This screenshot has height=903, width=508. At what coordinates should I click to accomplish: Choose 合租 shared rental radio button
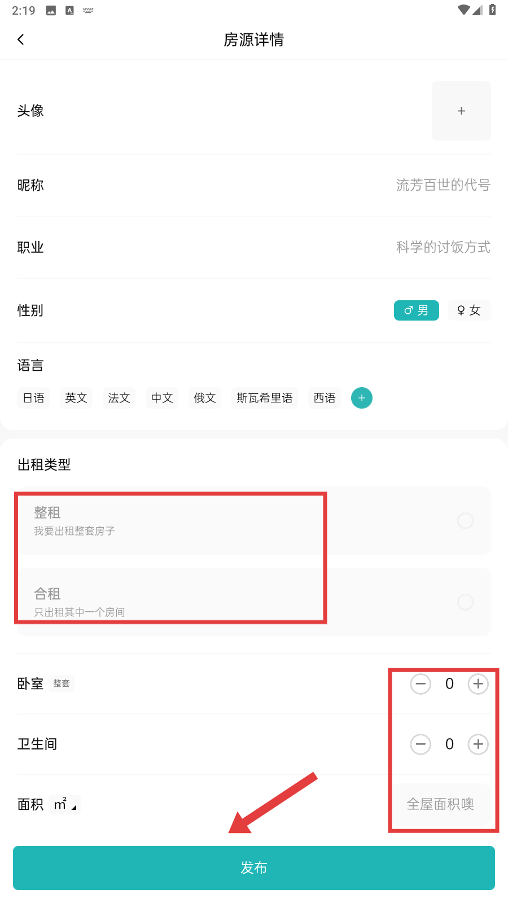pyautogui.click(x=465, y=602)
